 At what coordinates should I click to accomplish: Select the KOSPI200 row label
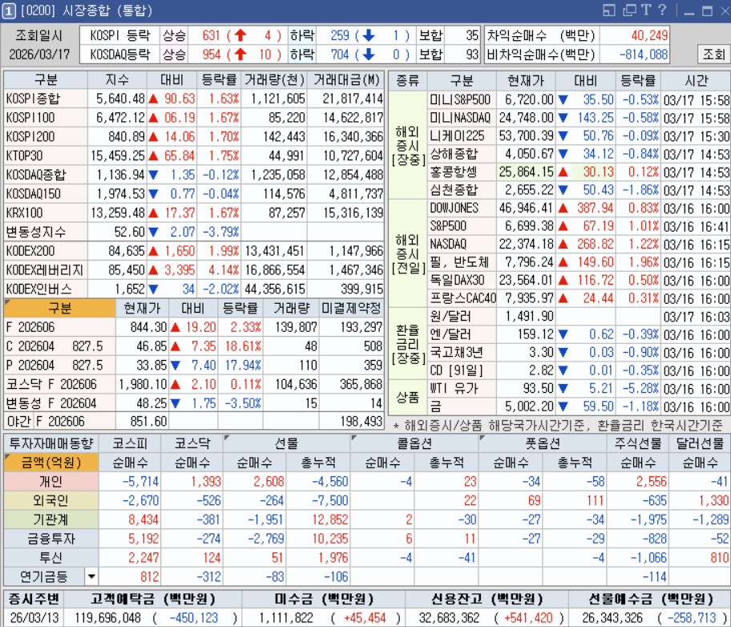coord(46,136)
